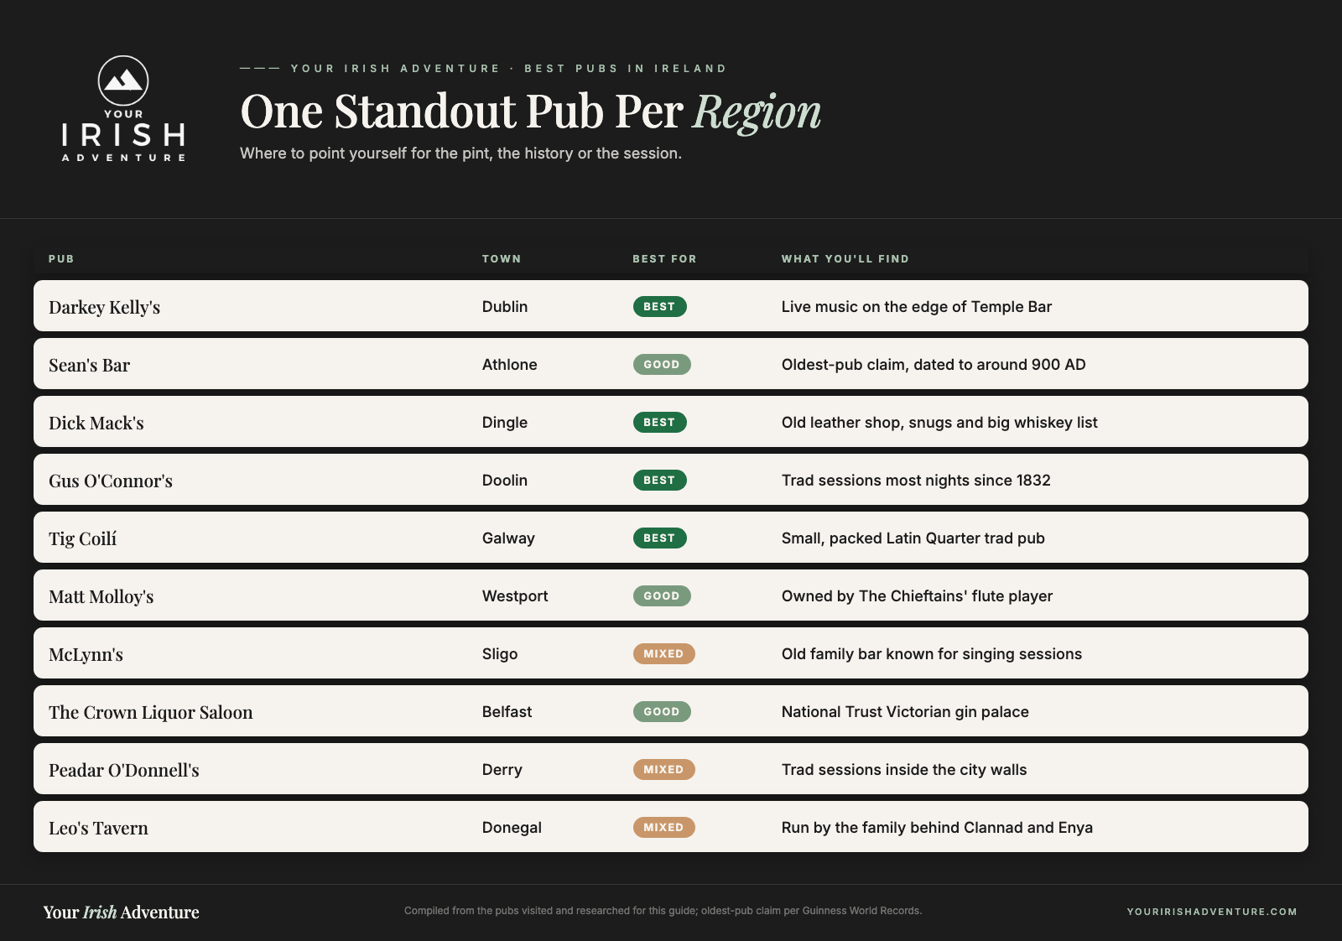Click 'Live music on the edge of Temple Bar'
1342x941 pixels.
[x=917, y=307]
